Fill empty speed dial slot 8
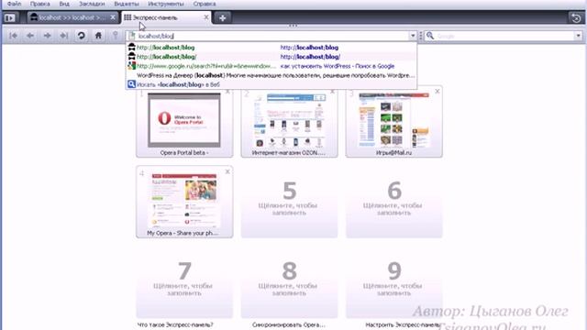 pos(289,282)
